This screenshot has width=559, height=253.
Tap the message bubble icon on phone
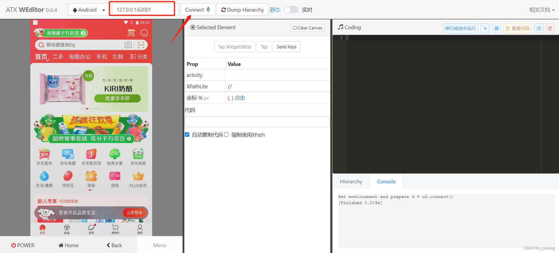(x=144, y=33)
